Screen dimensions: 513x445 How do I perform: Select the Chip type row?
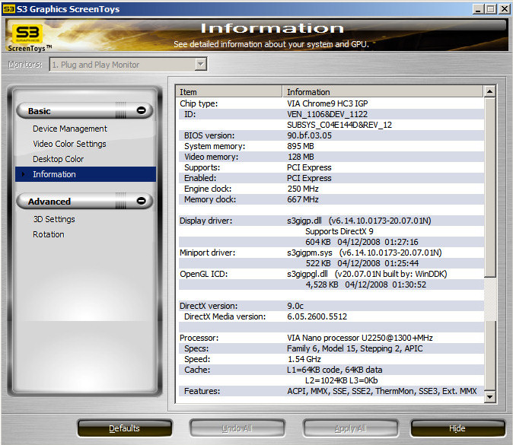point(331,103)
